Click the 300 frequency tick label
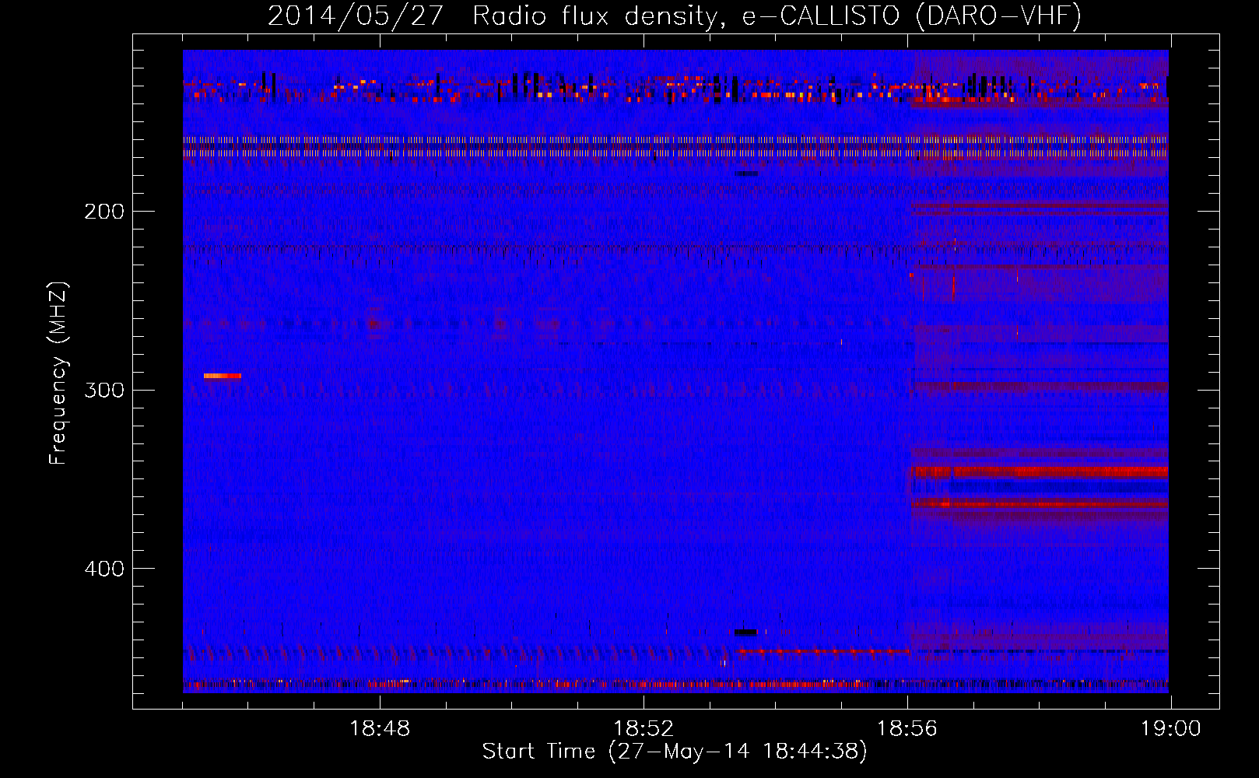The width and height of the screenshot is (1259, 778). coord(104,390)
